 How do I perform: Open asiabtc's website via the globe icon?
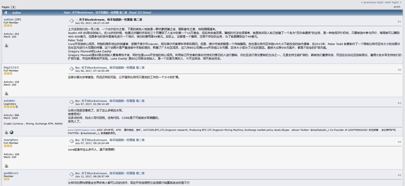pos(11,132)
